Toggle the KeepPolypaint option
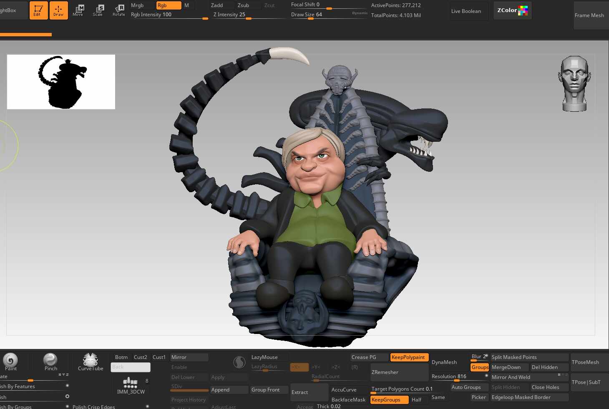Screen dimensions: 609x409 tap(409, 357)
